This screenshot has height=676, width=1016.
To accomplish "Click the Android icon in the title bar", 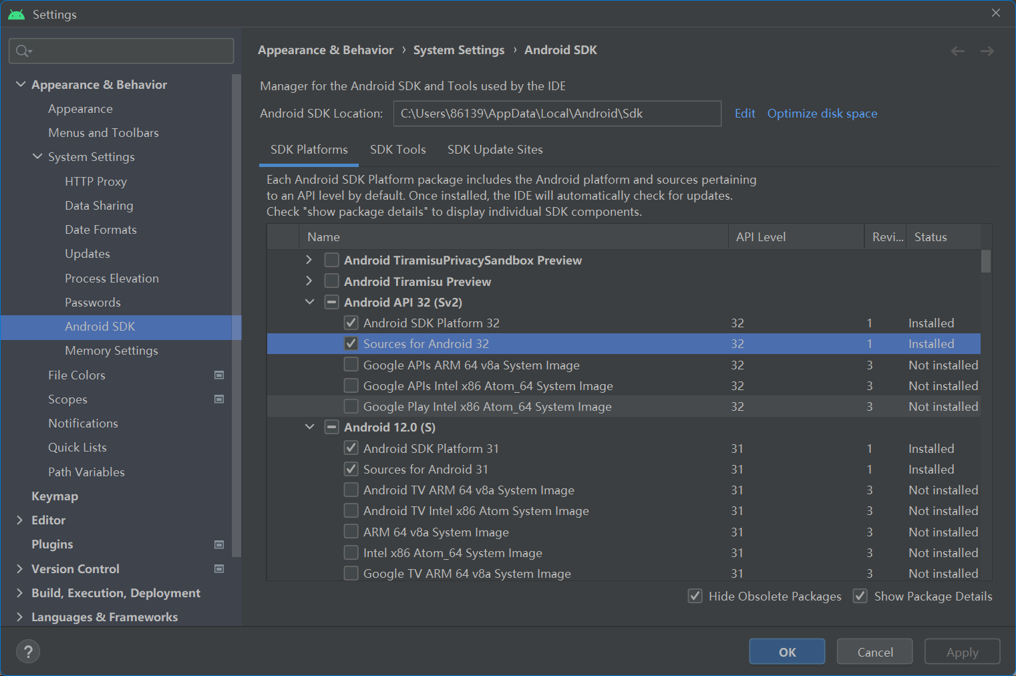I will (x=16, y=13).
